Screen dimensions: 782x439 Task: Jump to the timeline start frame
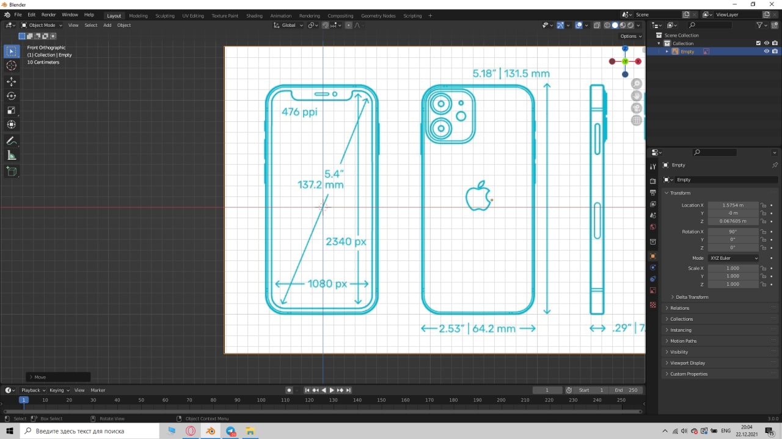[307, 390]
